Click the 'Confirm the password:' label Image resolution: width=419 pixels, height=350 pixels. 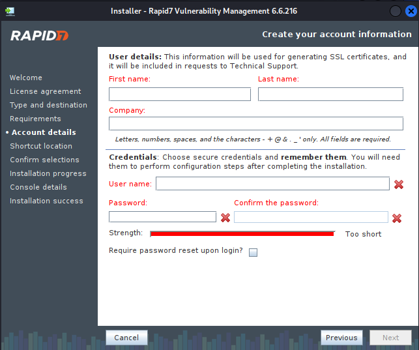pos(276,203)
